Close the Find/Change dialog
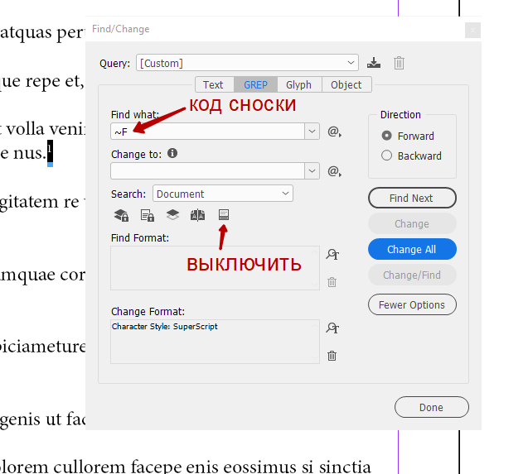Image resolution: width=528 pixels, height=474 pixels. [x=472, y=31]
